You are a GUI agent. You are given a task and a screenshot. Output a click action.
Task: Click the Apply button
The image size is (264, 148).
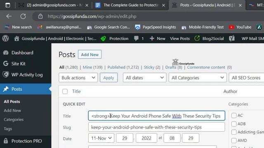(108, 78)
